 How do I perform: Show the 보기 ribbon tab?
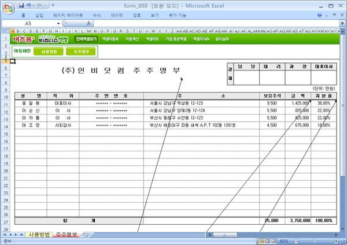154,15
